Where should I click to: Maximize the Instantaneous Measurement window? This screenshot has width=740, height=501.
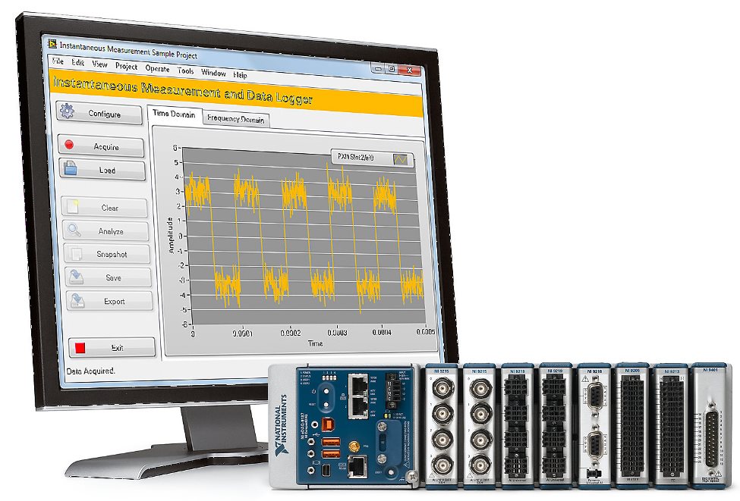click(391, 68)
